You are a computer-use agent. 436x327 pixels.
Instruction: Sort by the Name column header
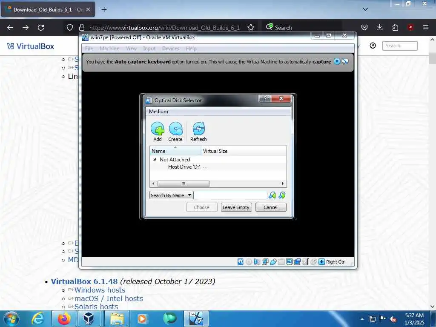175,151
